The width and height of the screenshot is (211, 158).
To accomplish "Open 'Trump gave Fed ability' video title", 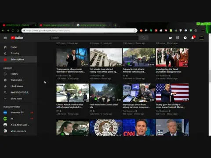I will click(170, 106).
